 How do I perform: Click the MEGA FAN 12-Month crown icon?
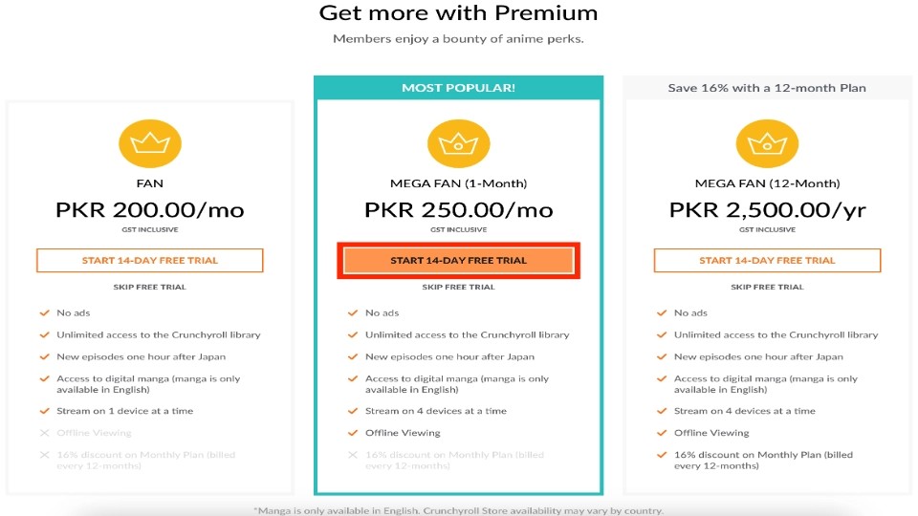[767, 143]
